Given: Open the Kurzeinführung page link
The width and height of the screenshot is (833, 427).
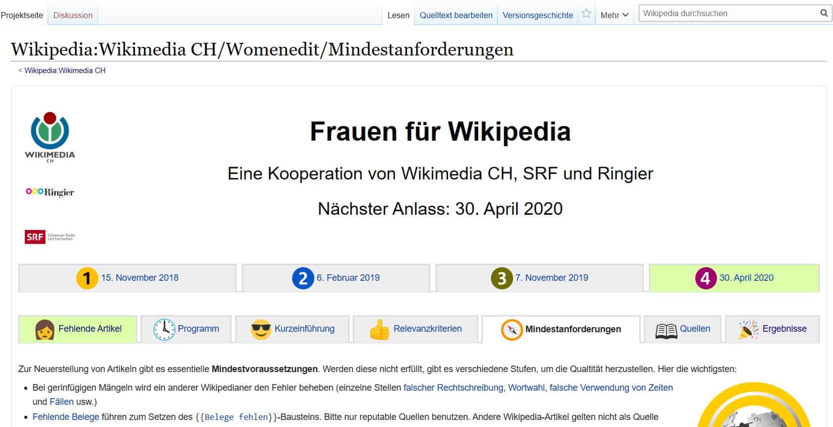Looking at the screenshot, I should [x=304, y=329].
